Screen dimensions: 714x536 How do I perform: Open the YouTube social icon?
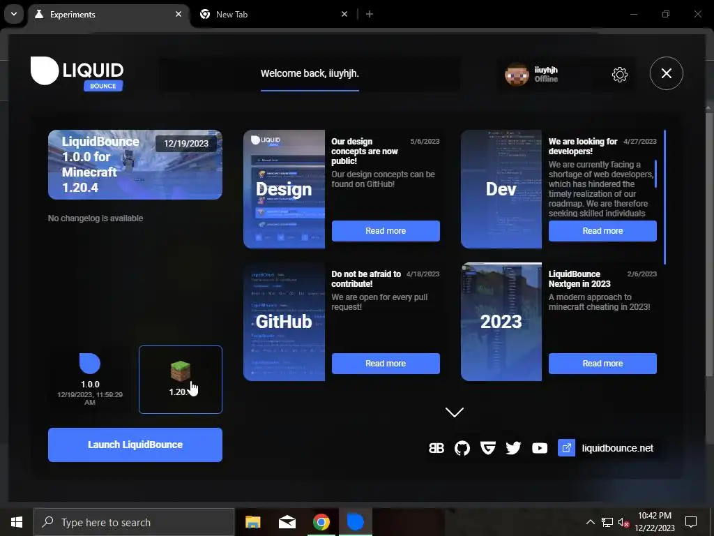click(540, 448)
